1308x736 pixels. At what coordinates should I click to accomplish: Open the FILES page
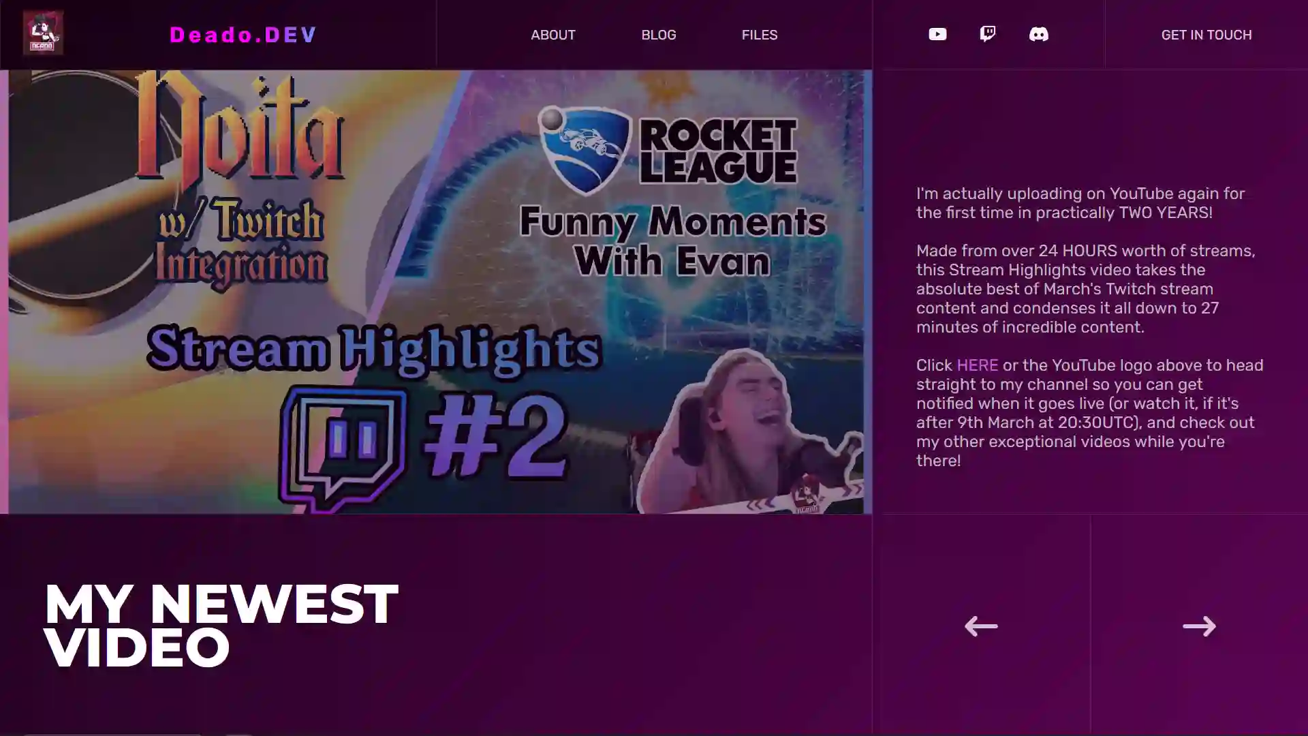(760, 35)
